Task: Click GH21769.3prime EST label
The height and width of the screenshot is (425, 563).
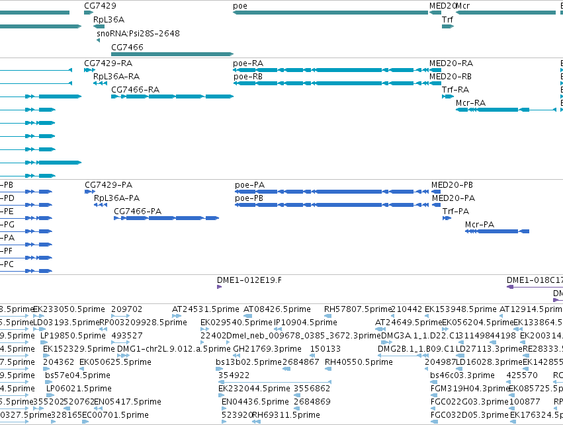Action: coord(267,349)
